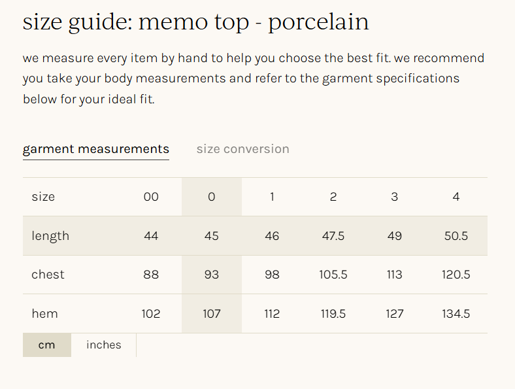Click the length value 47.5
The image size is (515, 389).
333,236
